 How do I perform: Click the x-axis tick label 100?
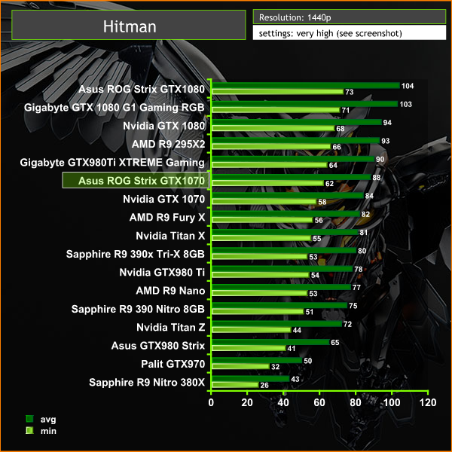coord(392,402)
